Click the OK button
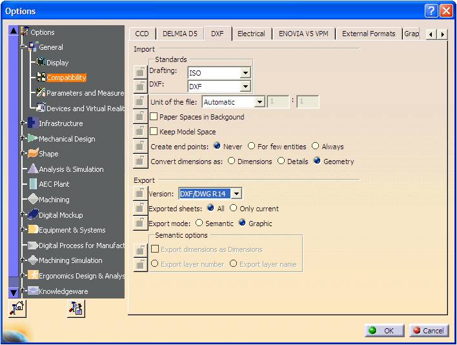 384,330
